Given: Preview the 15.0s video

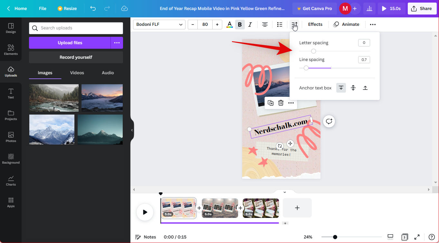Looking at the screenshot, I should (x=392, y=9).
